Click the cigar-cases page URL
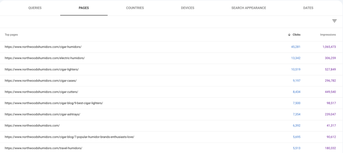343x153 pixels. [x=41, y=81]
